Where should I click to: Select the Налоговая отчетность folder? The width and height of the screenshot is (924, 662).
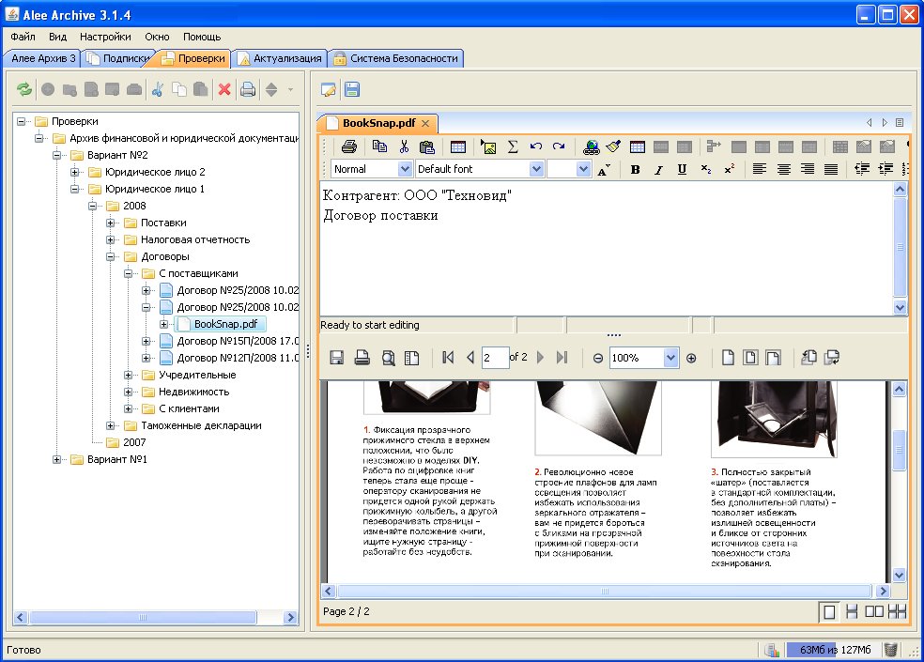pyautogui.click(x=194, y=239)
